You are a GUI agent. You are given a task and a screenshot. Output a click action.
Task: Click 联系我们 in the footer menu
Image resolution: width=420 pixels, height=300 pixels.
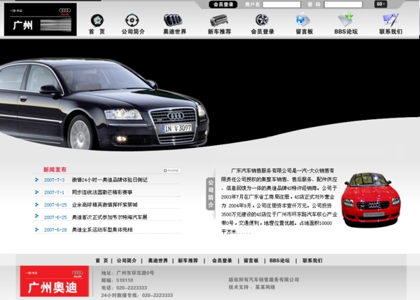[312, 261]
